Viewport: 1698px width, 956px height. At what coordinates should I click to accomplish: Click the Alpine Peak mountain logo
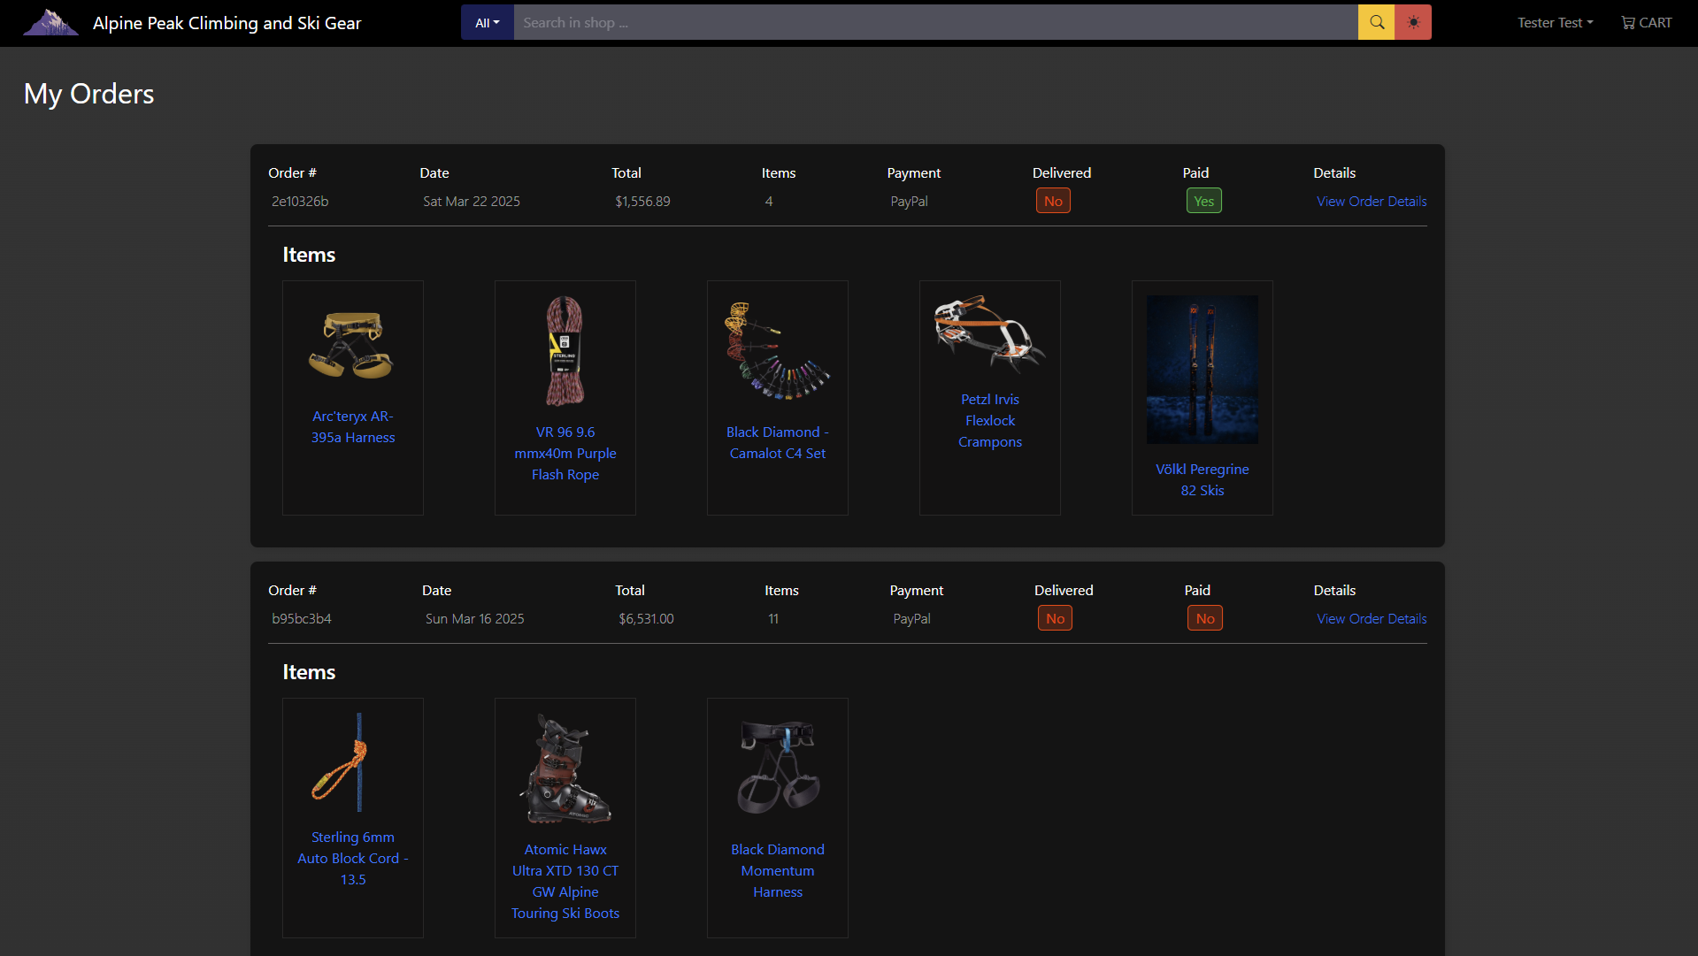click(x=50, y=23)
